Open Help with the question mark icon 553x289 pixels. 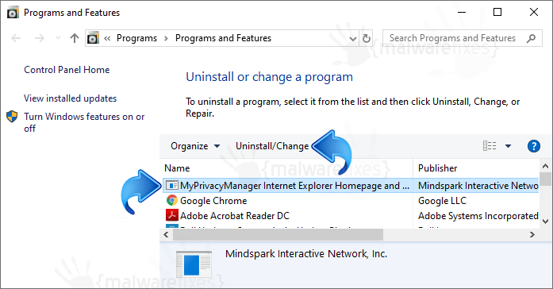(x=534, y=146)
